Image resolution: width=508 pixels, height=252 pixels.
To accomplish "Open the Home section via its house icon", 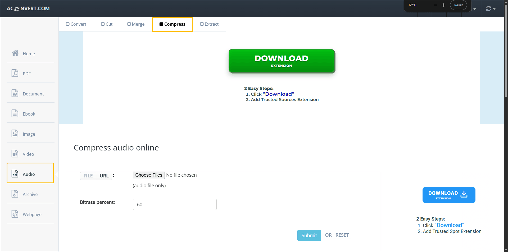I will [15, 53].
